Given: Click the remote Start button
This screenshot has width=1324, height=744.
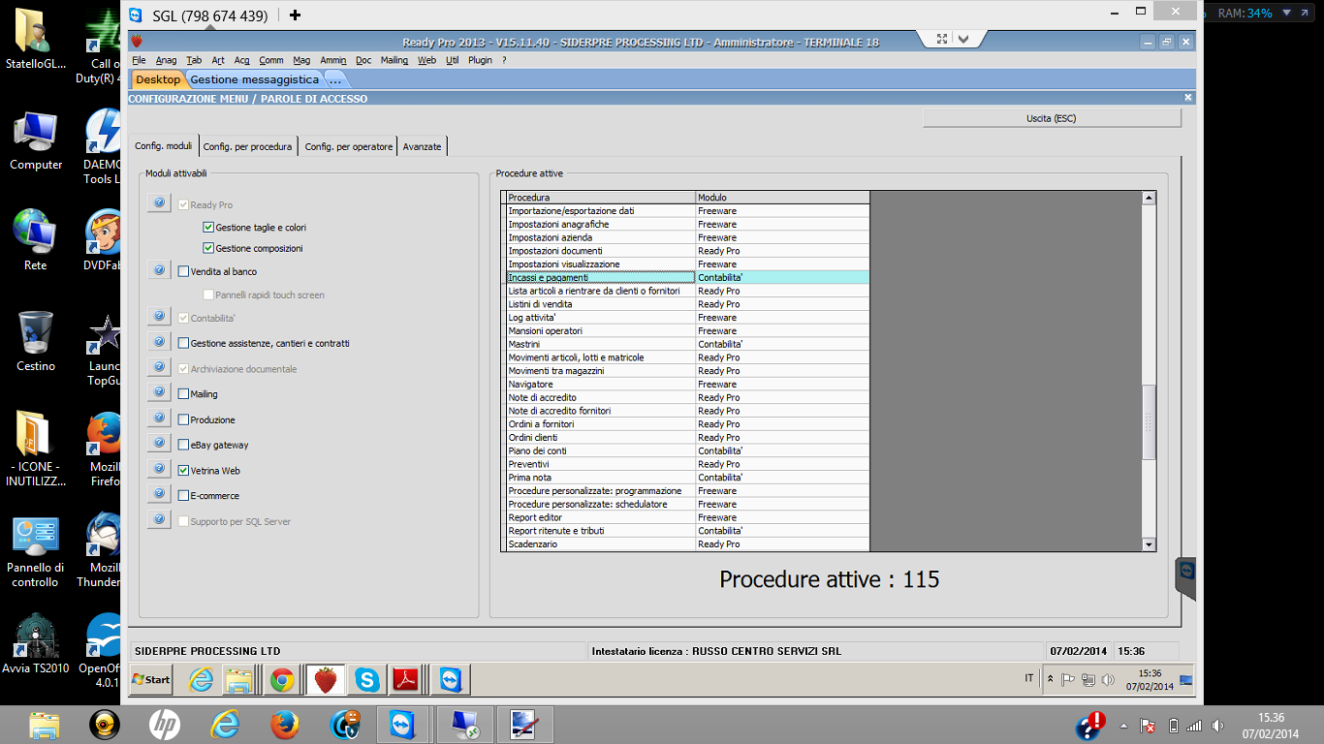Looking at the screenshot, I should pos(151,680).
